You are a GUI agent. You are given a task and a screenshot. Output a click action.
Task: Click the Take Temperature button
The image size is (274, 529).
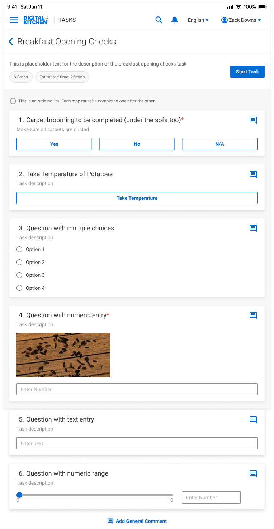(x=137, y=198)
